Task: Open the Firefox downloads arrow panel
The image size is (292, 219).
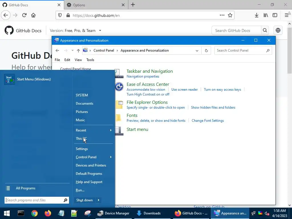Action: [257, 15]
